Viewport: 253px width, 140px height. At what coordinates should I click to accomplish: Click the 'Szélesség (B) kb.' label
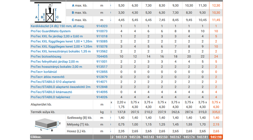pos(80,118)
